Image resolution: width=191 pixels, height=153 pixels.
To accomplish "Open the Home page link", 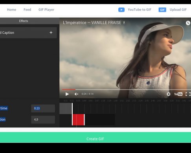I will (11, 9).
